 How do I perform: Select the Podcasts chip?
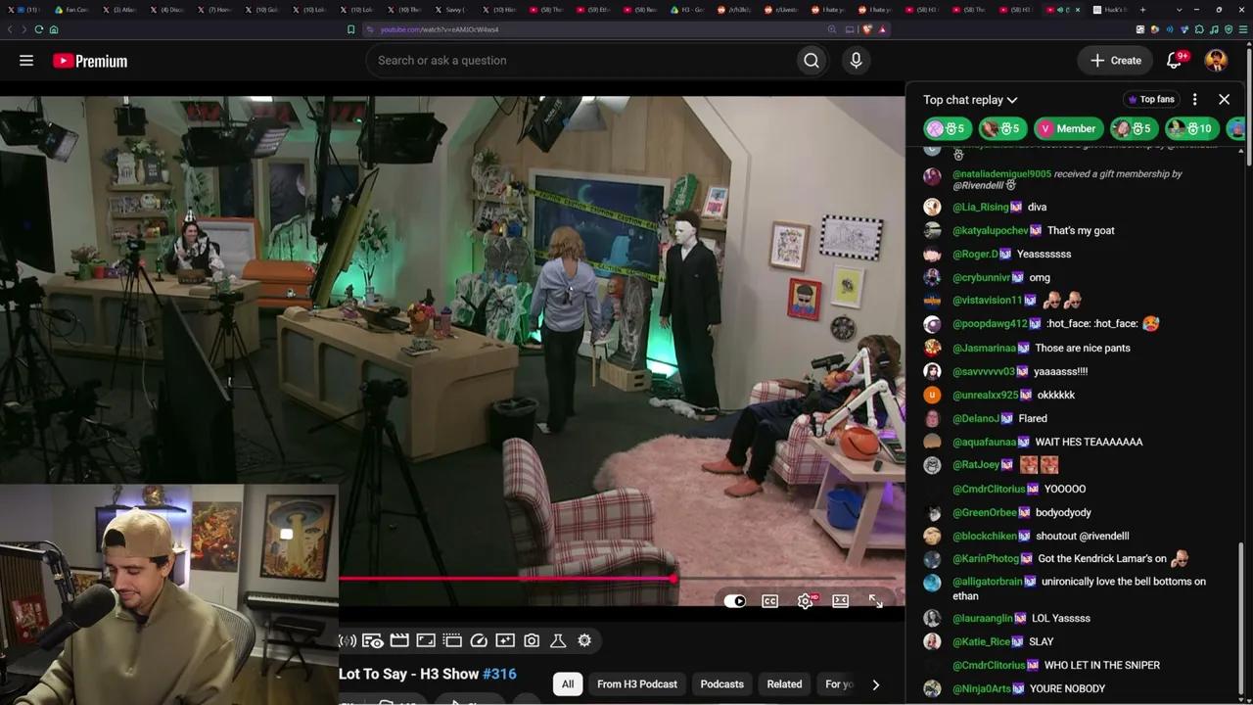tap(722, 684)
